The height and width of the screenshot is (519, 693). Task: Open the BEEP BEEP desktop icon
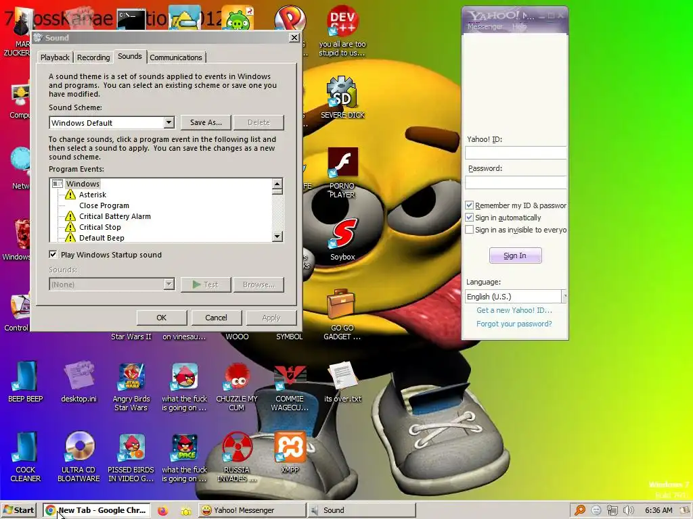click(x=25, y=376)
